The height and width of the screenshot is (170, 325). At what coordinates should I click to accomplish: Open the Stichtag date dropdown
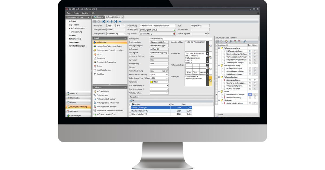[x=167, y=67]
